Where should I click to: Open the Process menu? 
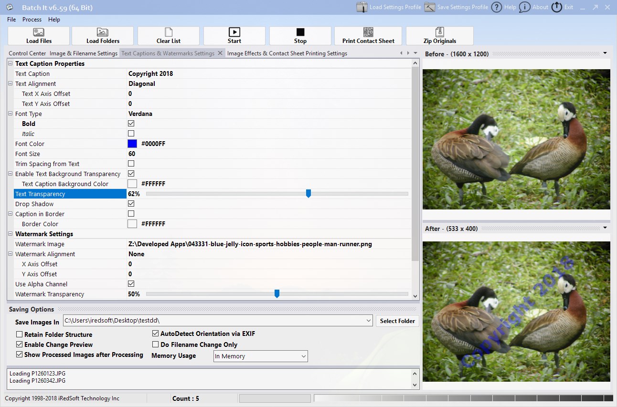32,20
